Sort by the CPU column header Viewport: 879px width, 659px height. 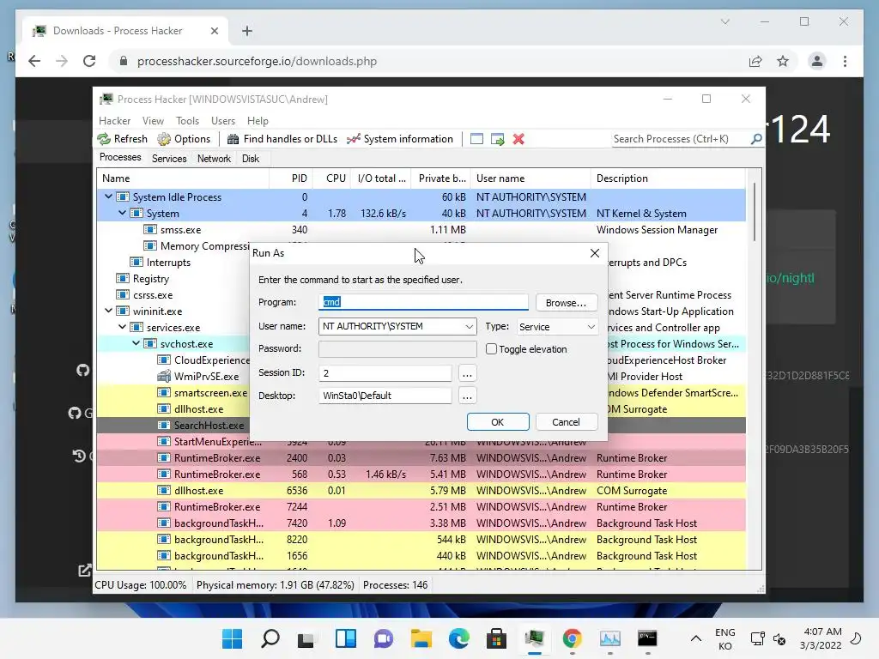pos(334,178)
